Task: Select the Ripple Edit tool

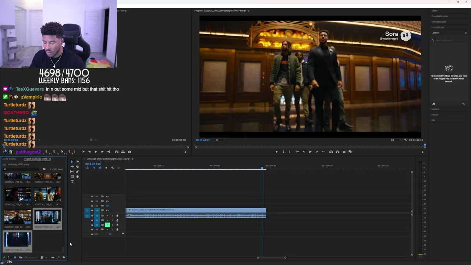Action: click(72, 166)
